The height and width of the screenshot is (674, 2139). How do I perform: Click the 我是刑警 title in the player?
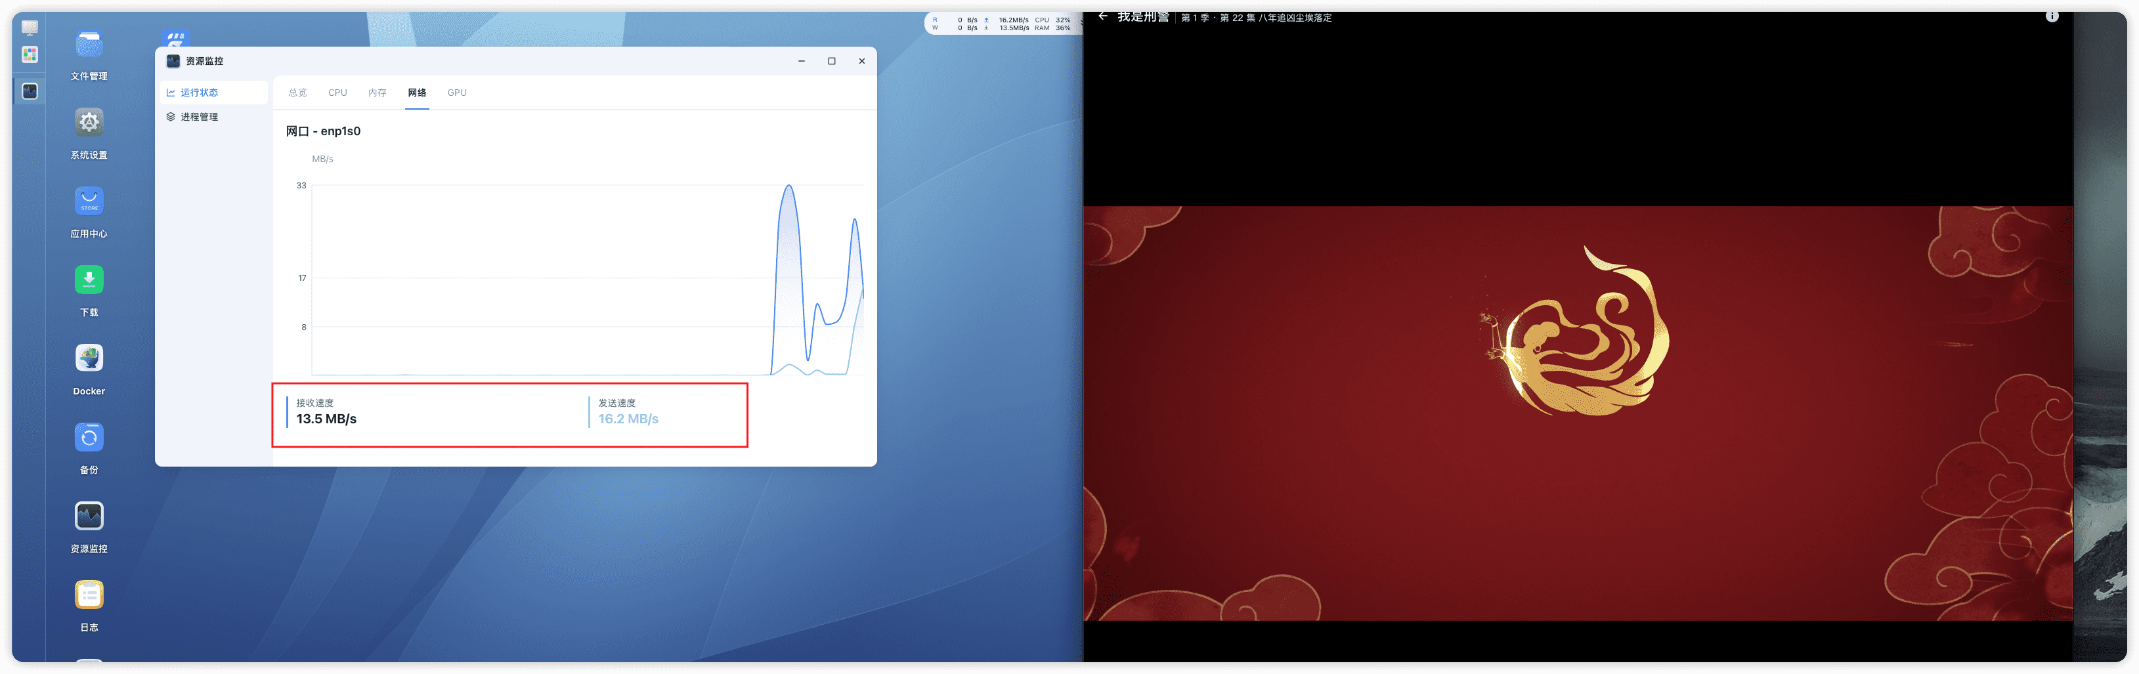point(1142,16)
